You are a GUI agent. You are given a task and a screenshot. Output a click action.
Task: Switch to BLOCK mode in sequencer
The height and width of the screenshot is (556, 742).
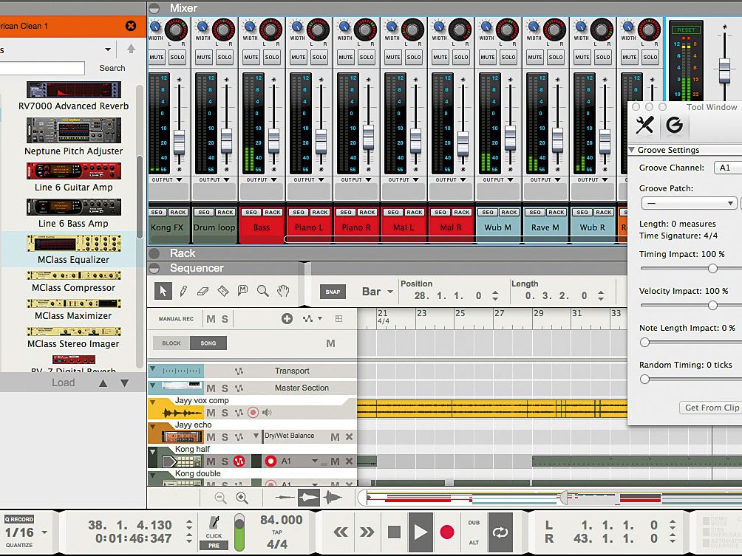[x=171, y=343]
